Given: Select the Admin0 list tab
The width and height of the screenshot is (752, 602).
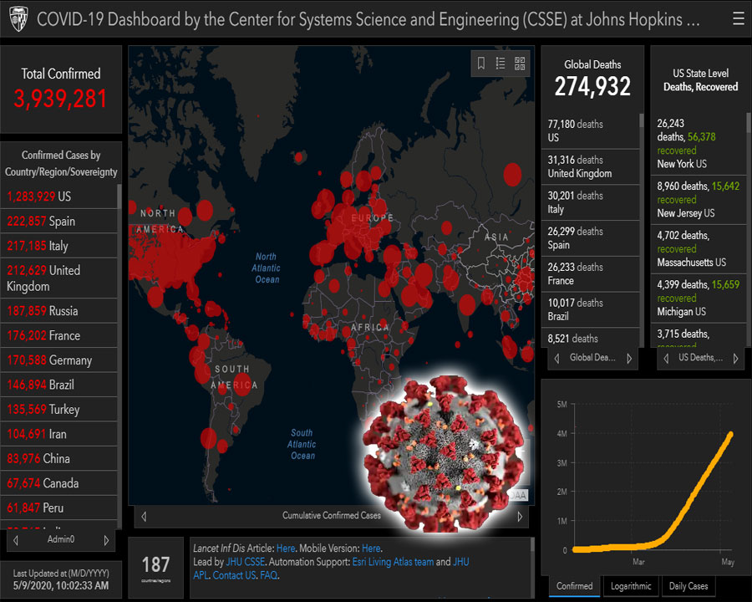Looking at the screenshot, I should 61,539.
